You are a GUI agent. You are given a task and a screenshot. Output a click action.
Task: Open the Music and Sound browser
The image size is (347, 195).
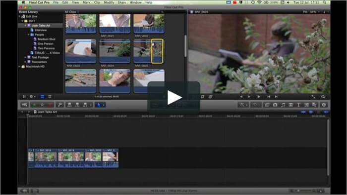coord(283,105)
